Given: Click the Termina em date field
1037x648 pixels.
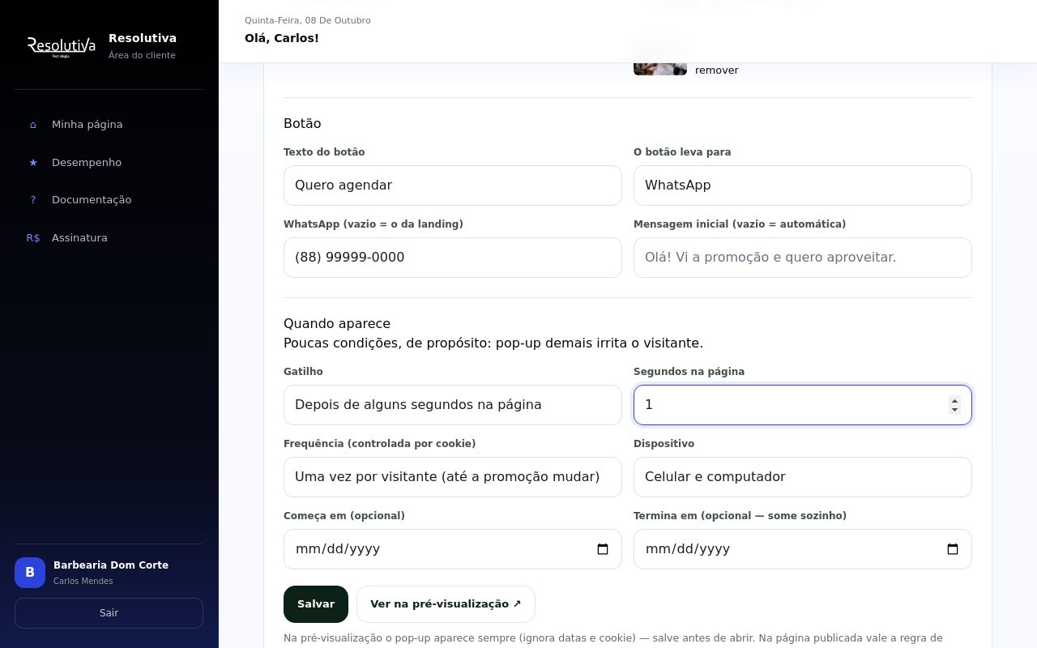Looking at the screenshot, I should tap(803, 549).
